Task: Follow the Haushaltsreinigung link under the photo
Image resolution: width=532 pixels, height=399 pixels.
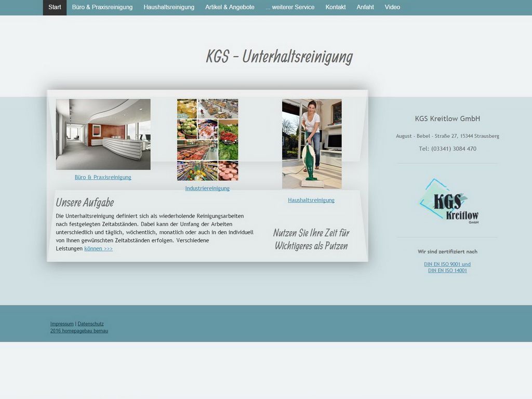Action: [311, 200]
